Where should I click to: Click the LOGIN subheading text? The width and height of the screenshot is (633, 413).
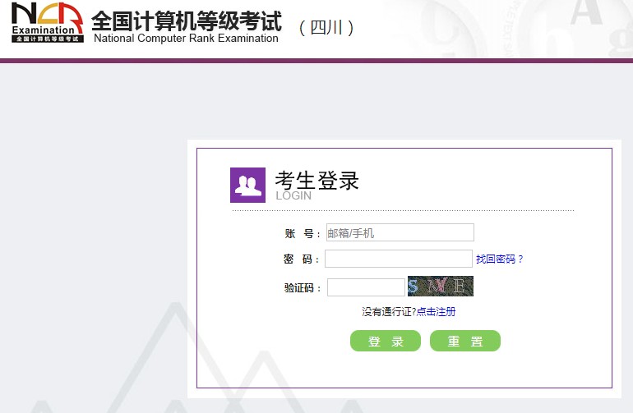(x=293, y=195)
